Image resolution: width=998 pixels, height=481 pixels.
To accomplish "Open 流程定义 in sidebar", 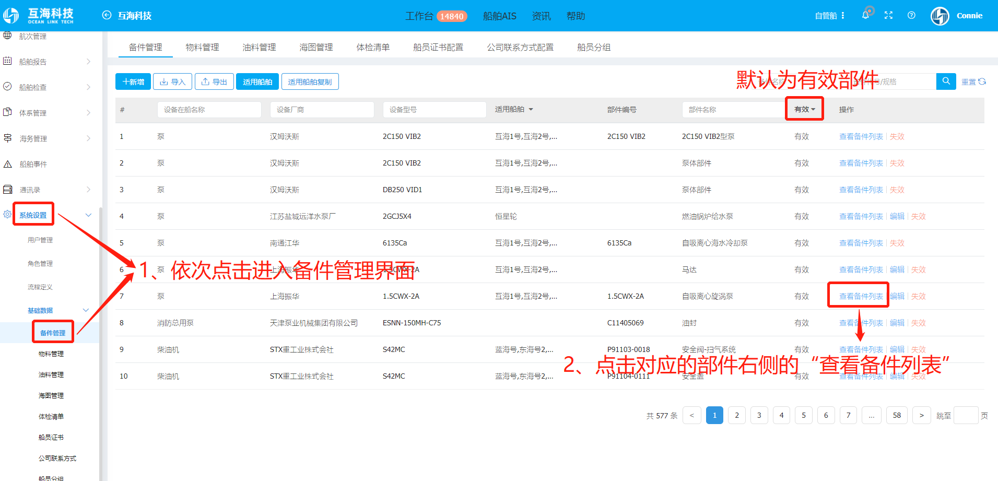I will pyautogui.click(x=40, y=287).
